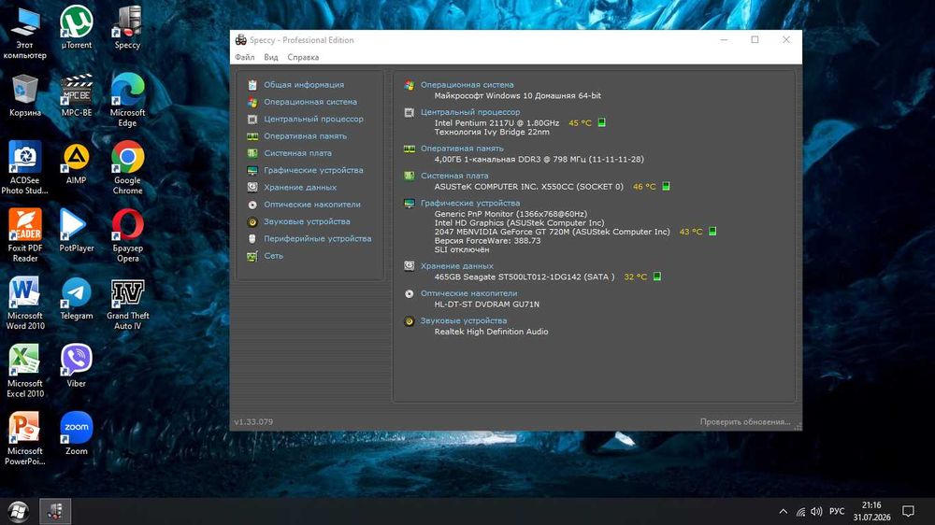The height and width of the screenshot is (525, 935).
Task: Select Центральный процессор in sidebar
Action: tap(313, 120)
